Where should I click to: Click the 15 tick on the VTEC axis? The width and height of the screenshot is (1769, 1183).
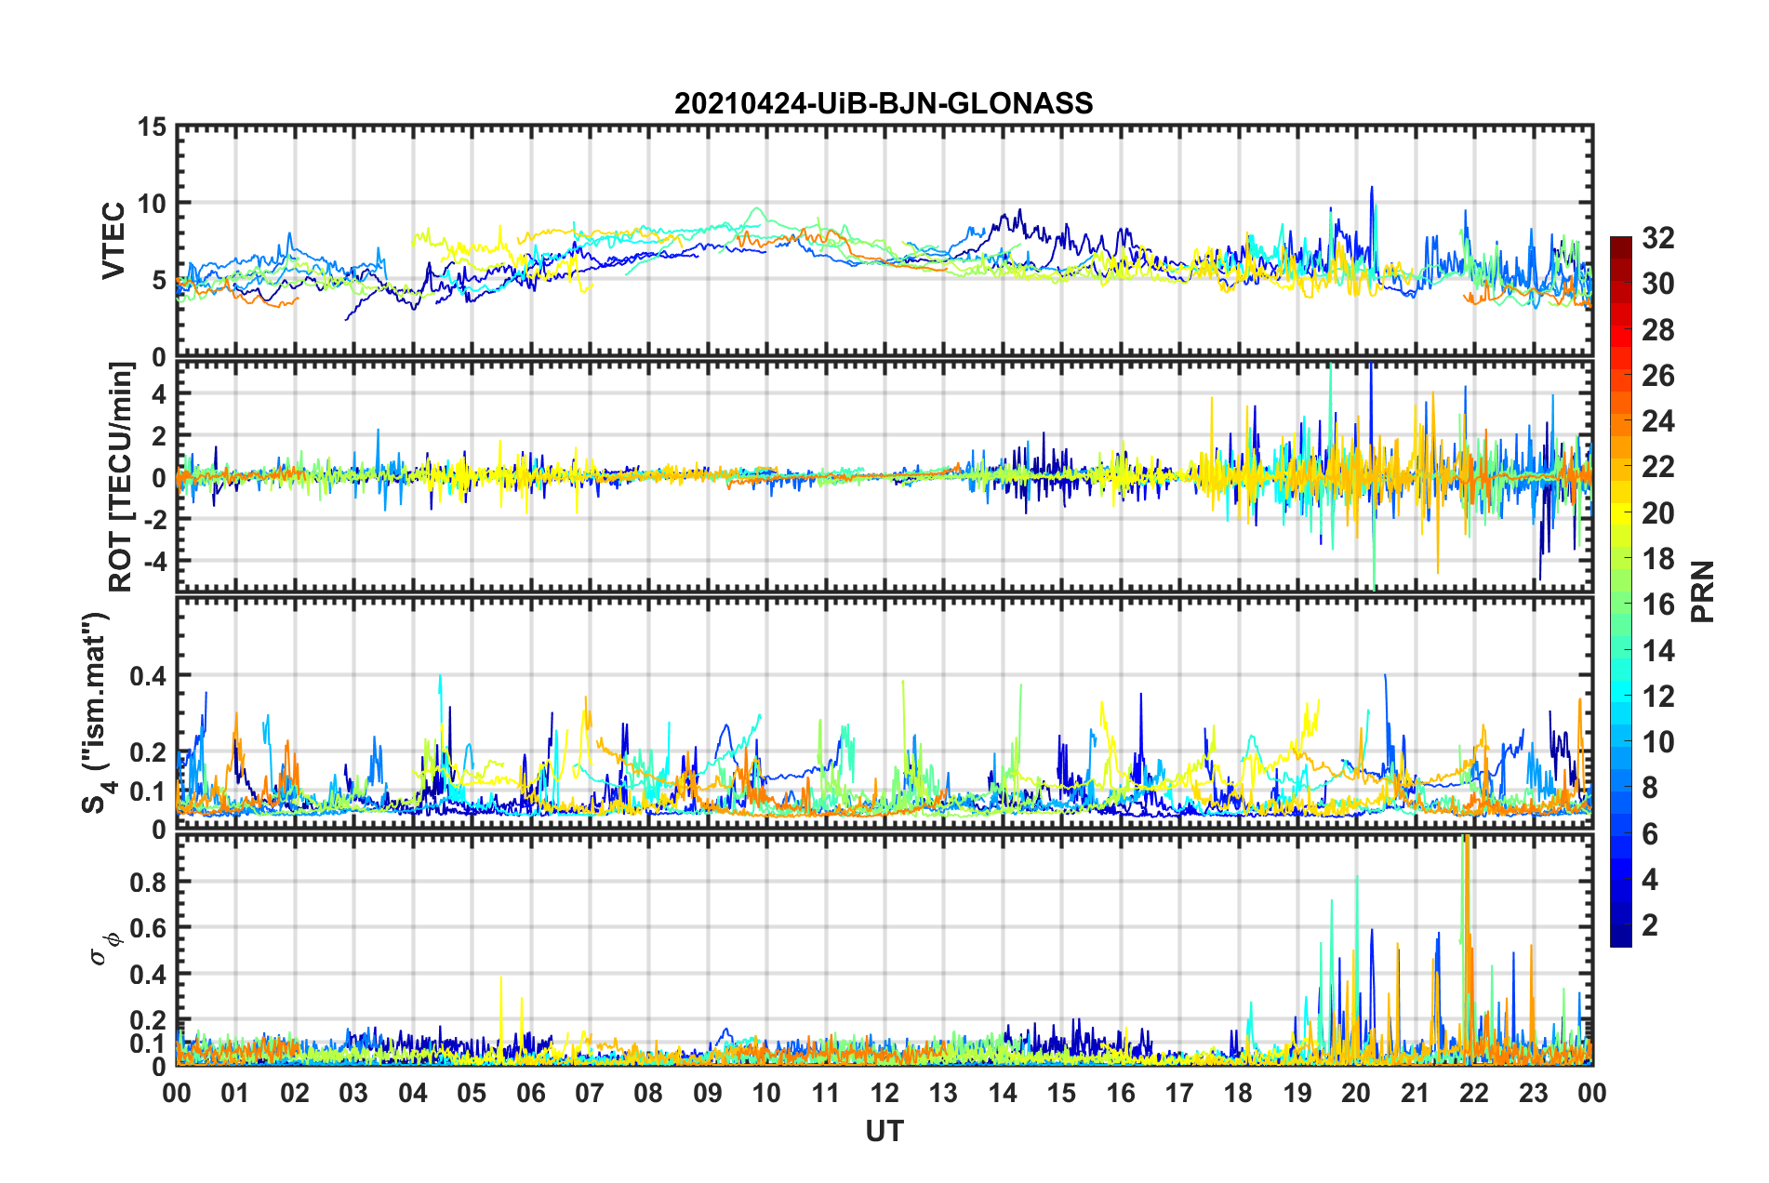[153, 126]
